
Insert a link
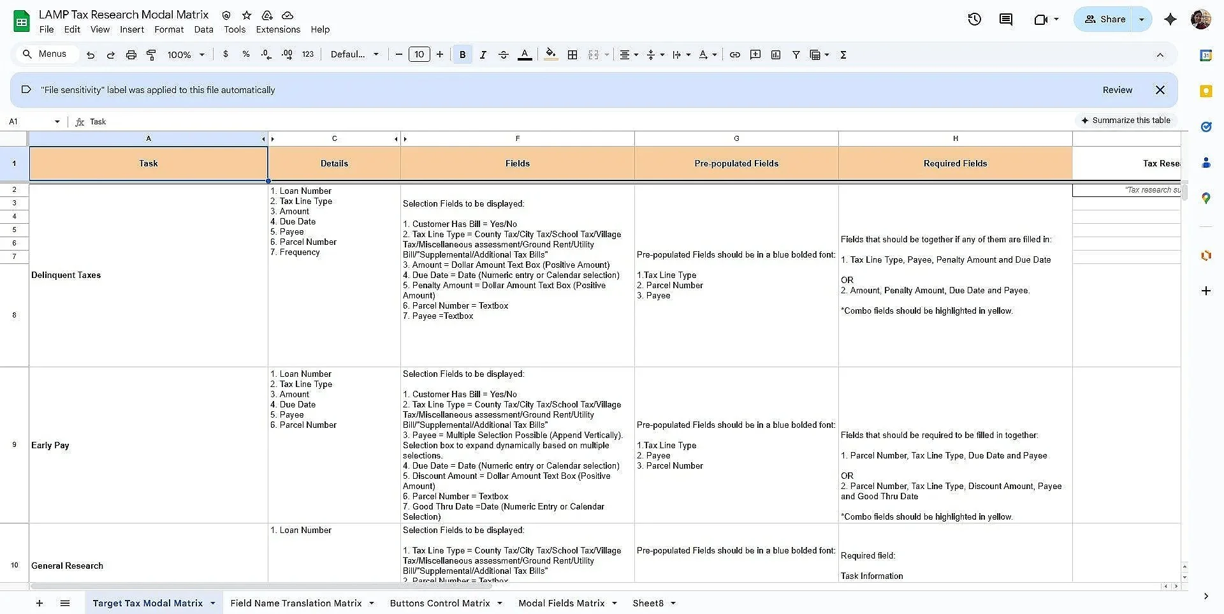coord(735,55)
